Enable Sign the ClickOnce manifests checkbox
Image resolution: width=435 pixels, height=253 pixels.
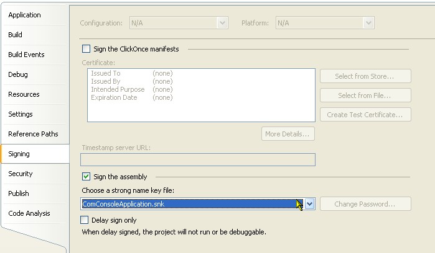(x=86, y=49)
